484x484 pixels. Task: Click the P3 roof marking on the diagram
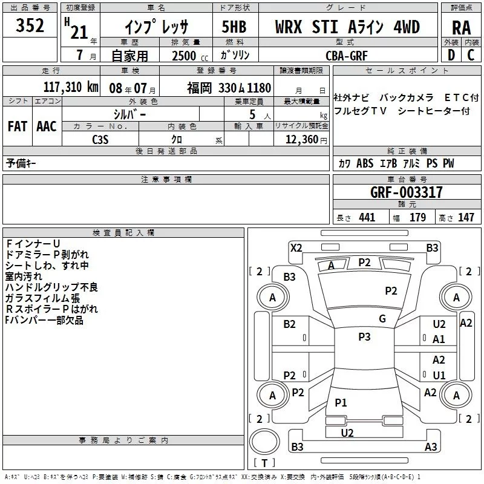pos(364,337)
